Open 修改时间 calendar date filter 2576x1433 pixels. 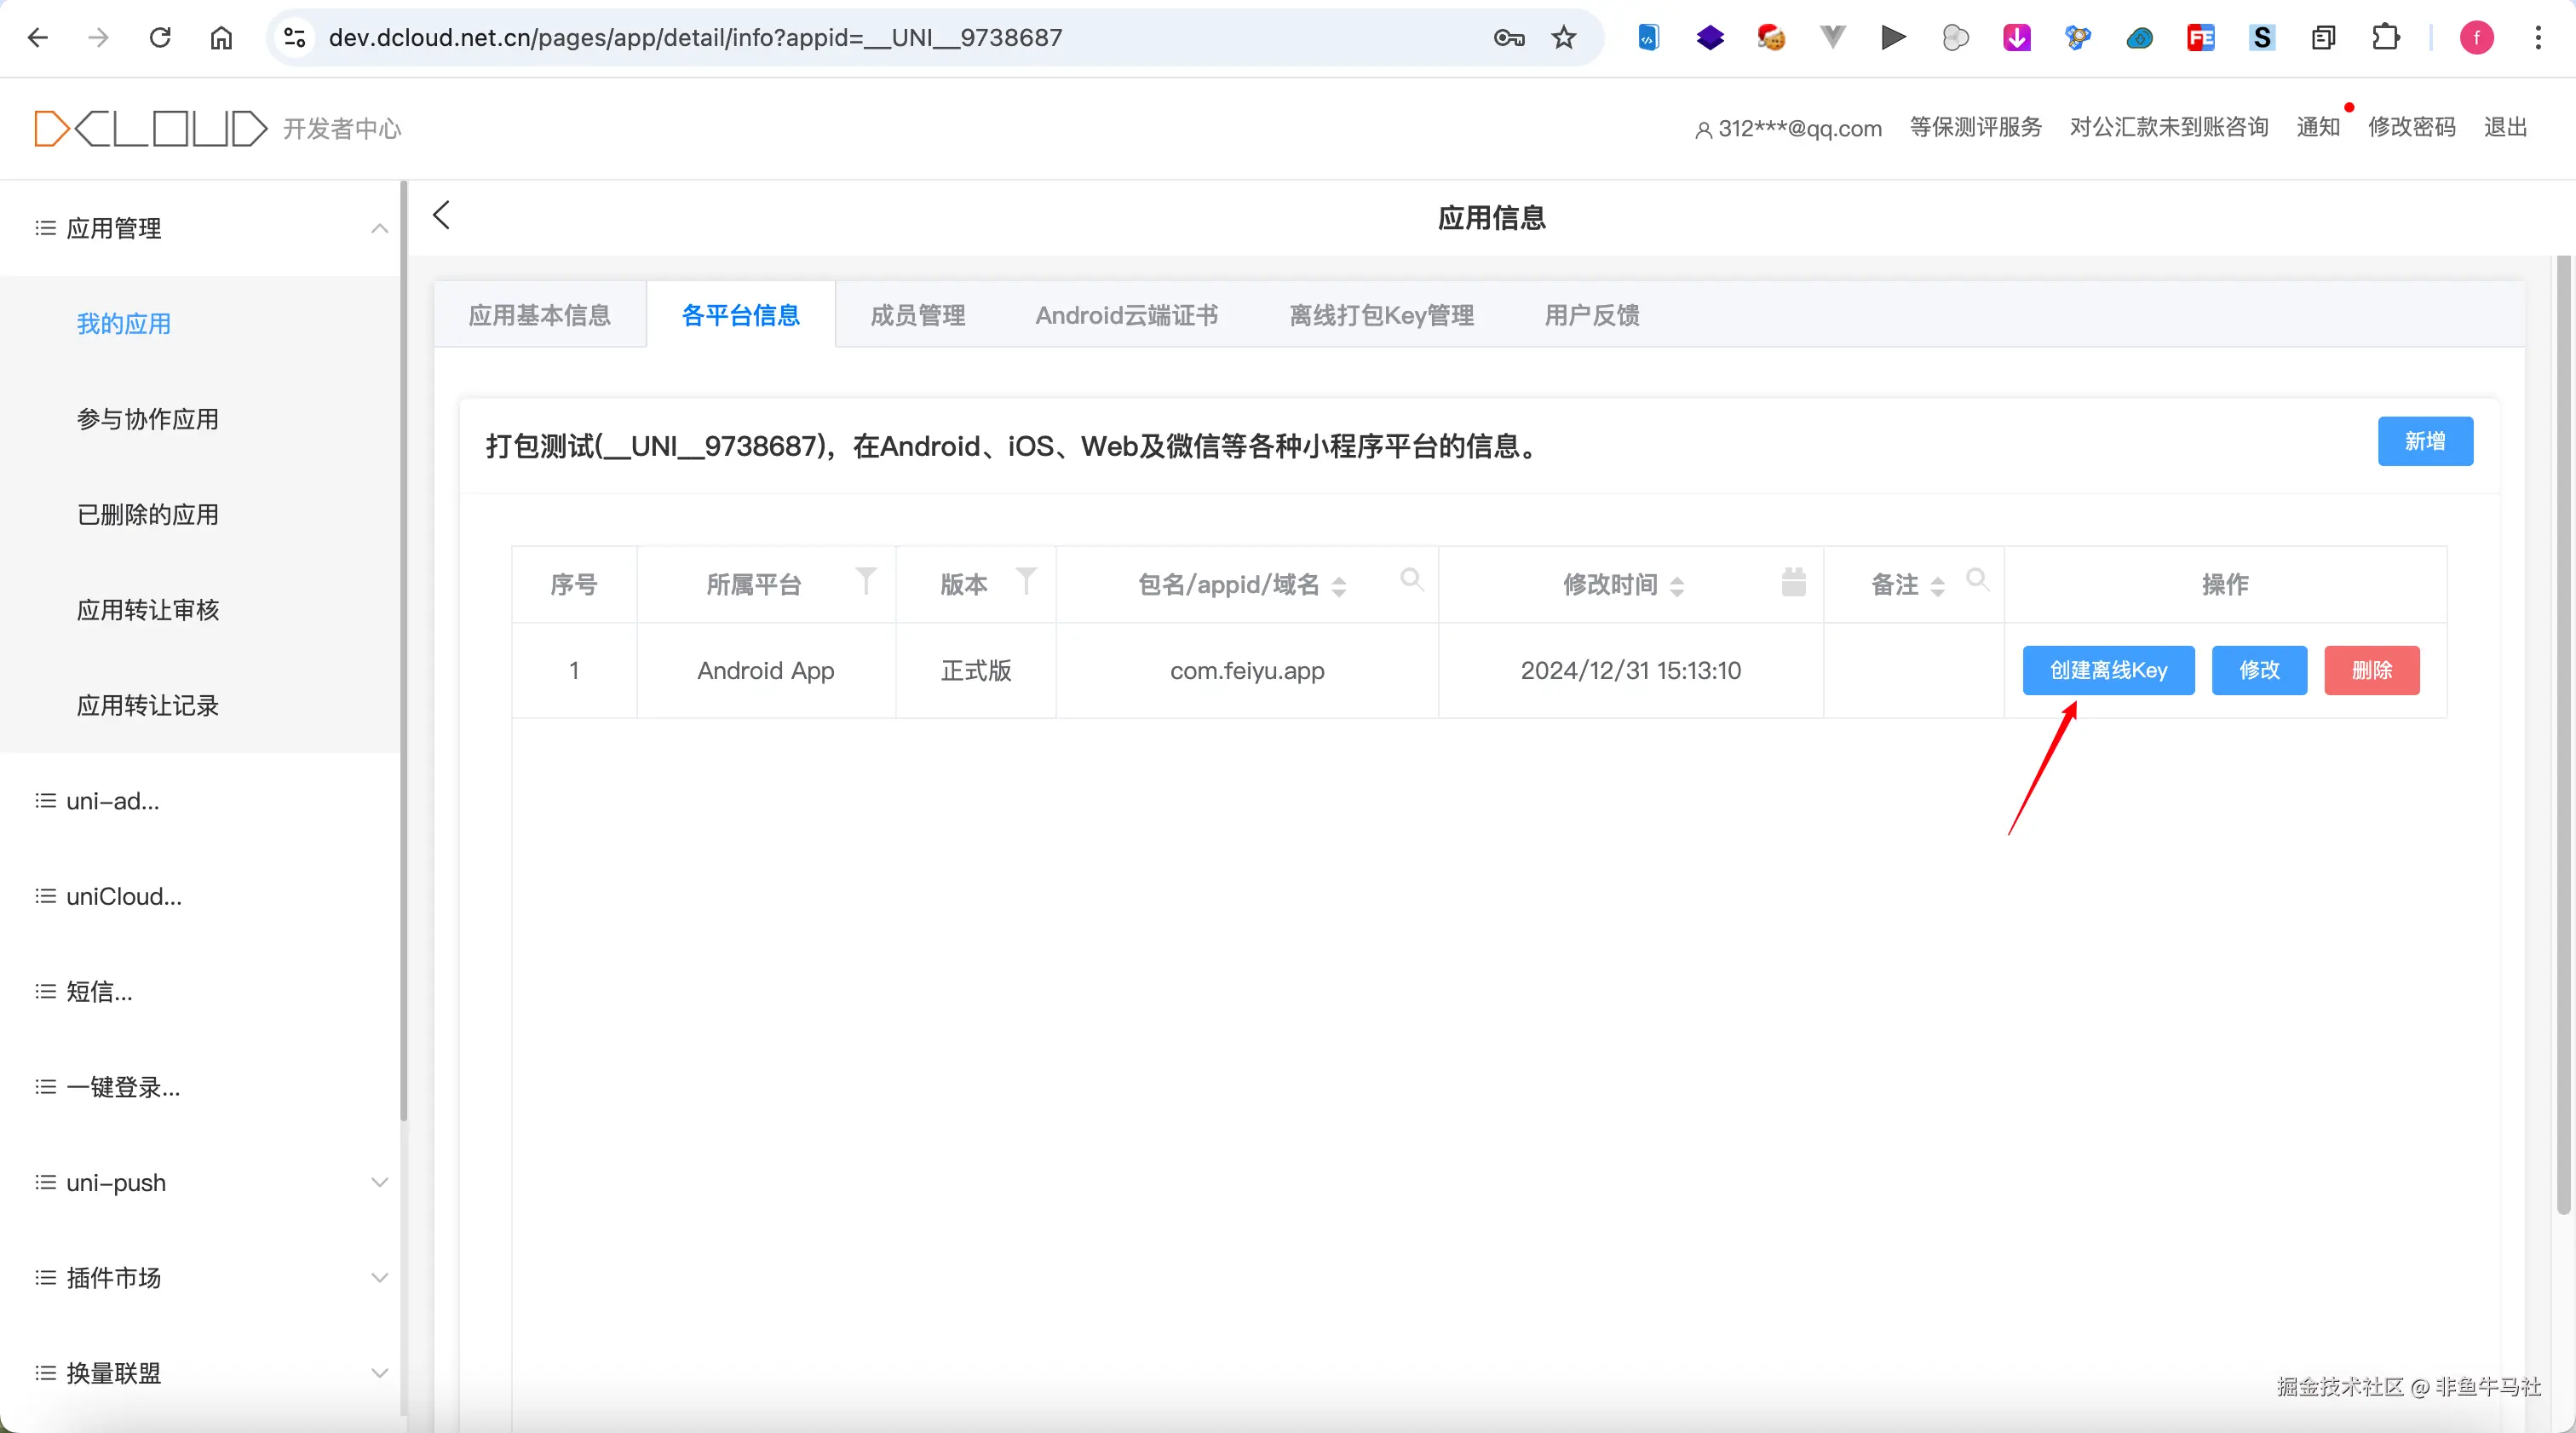coord(1793,582)
